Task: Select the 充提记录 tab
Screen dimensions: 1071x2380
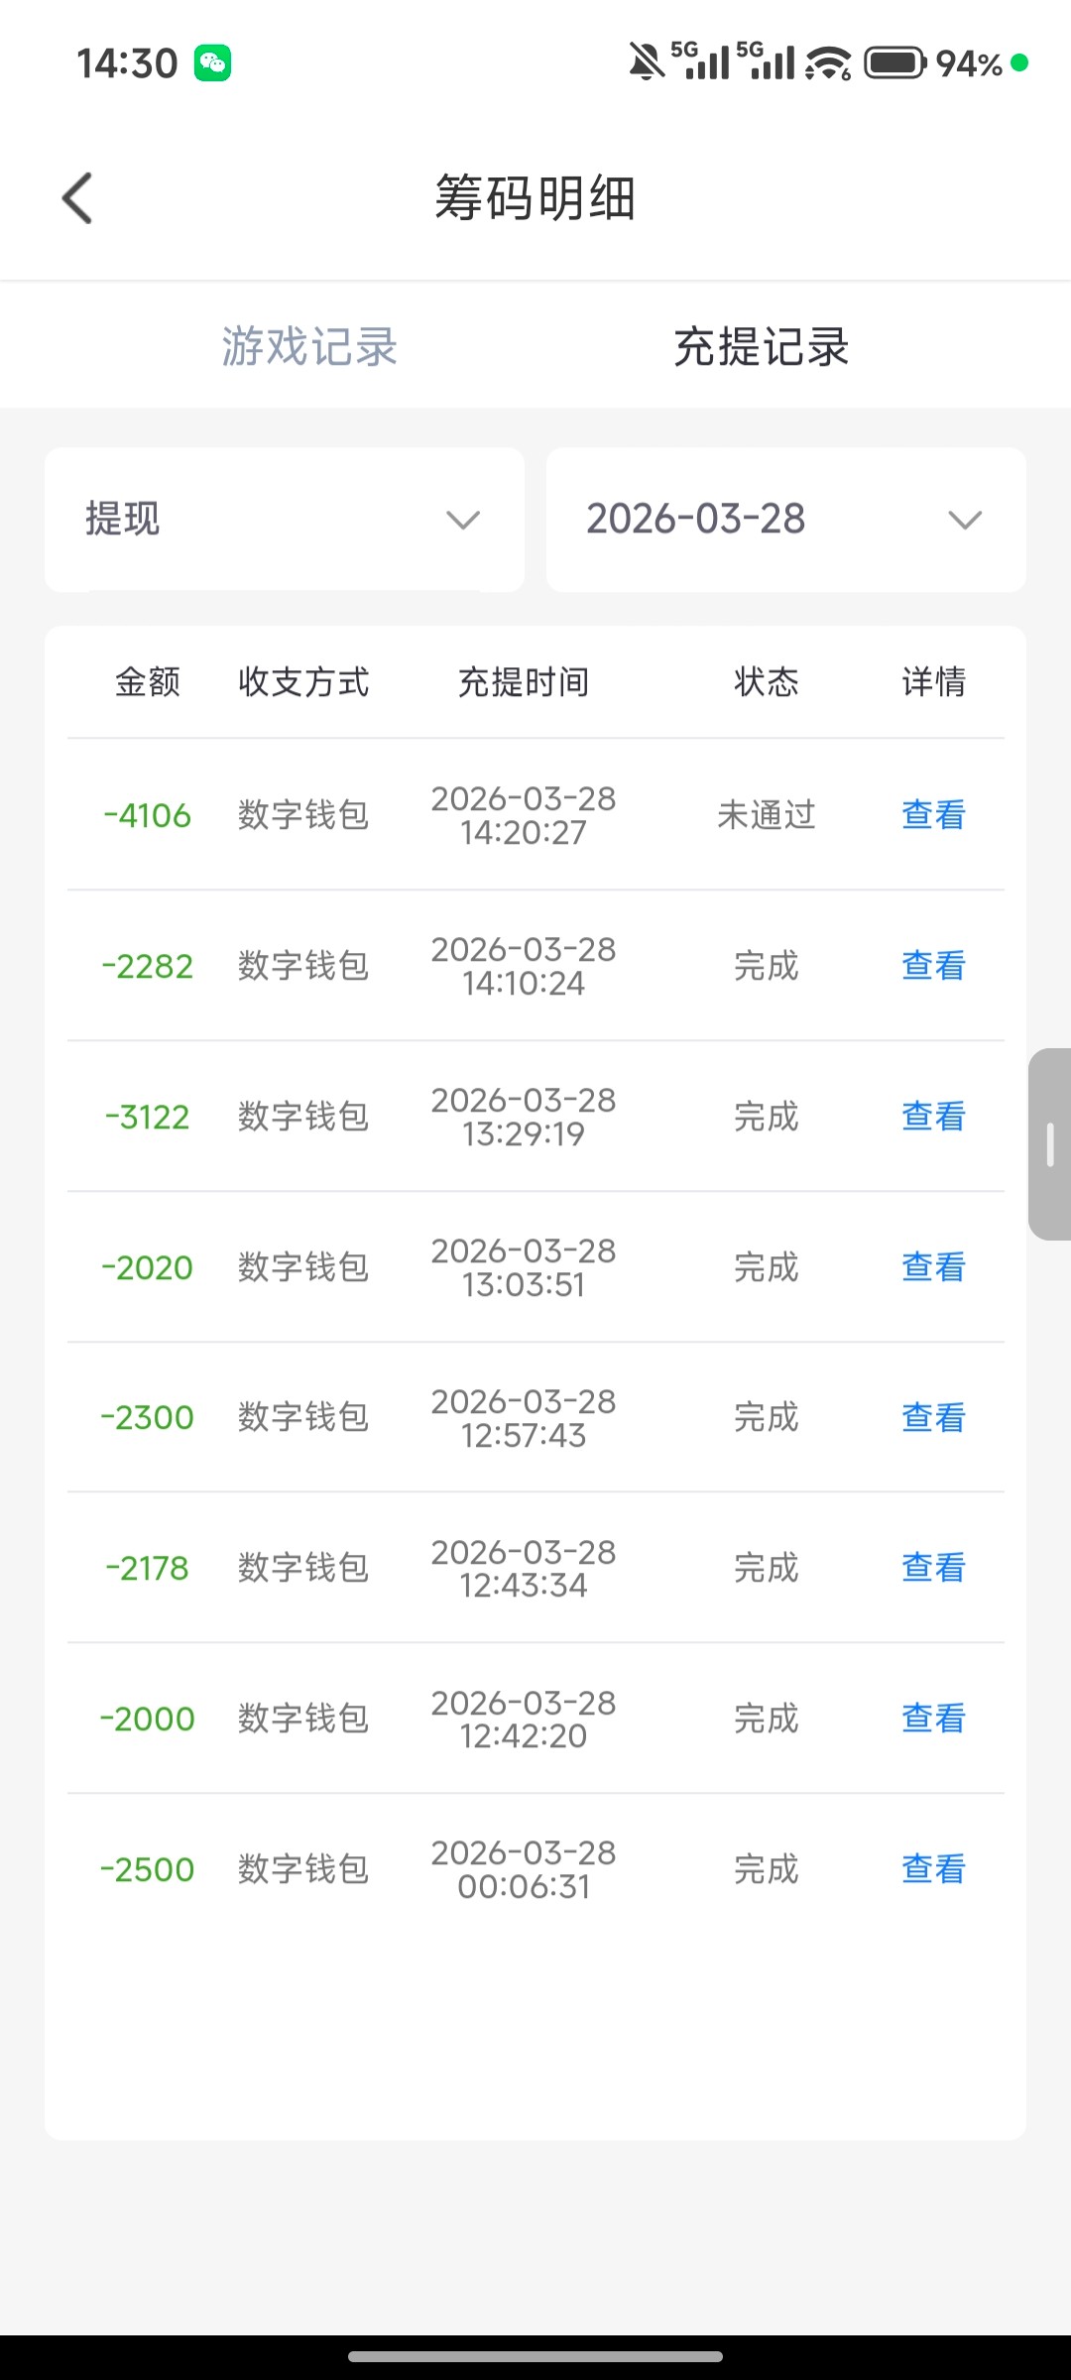Action: (761, 347)
